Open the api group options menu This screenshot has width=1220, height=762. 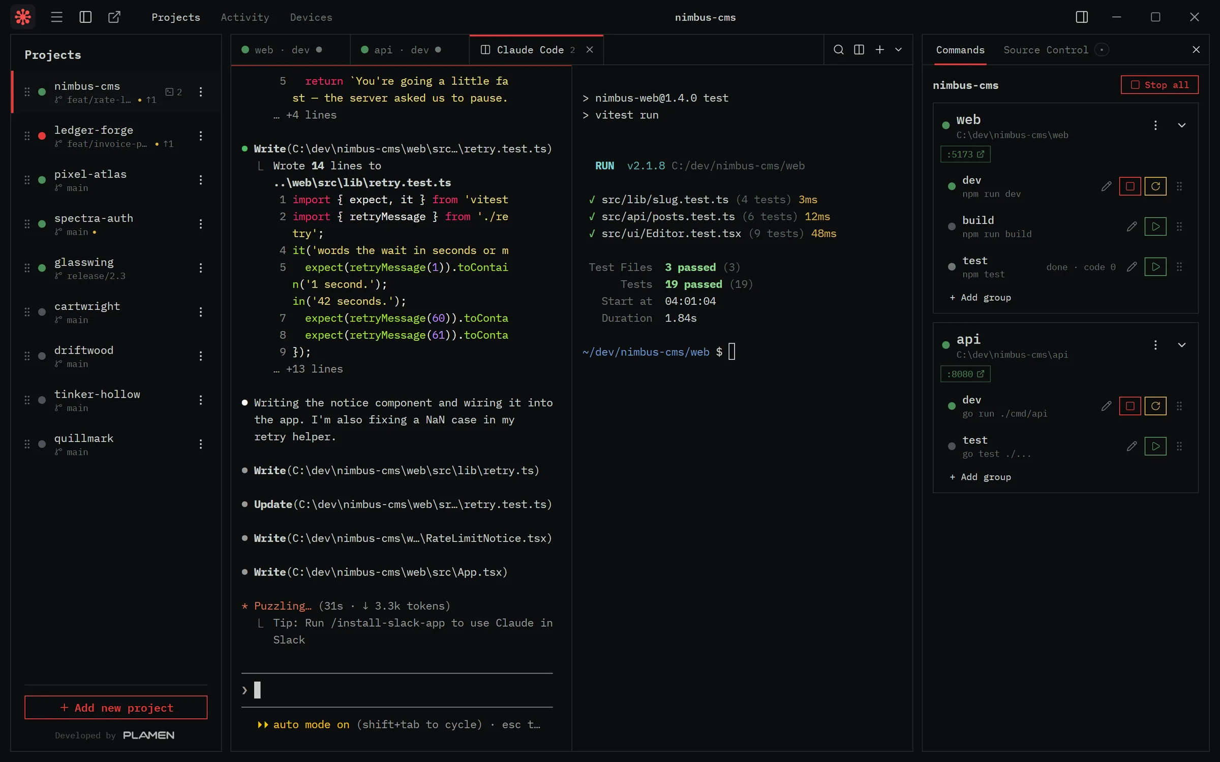click(x=1155, y=345)
